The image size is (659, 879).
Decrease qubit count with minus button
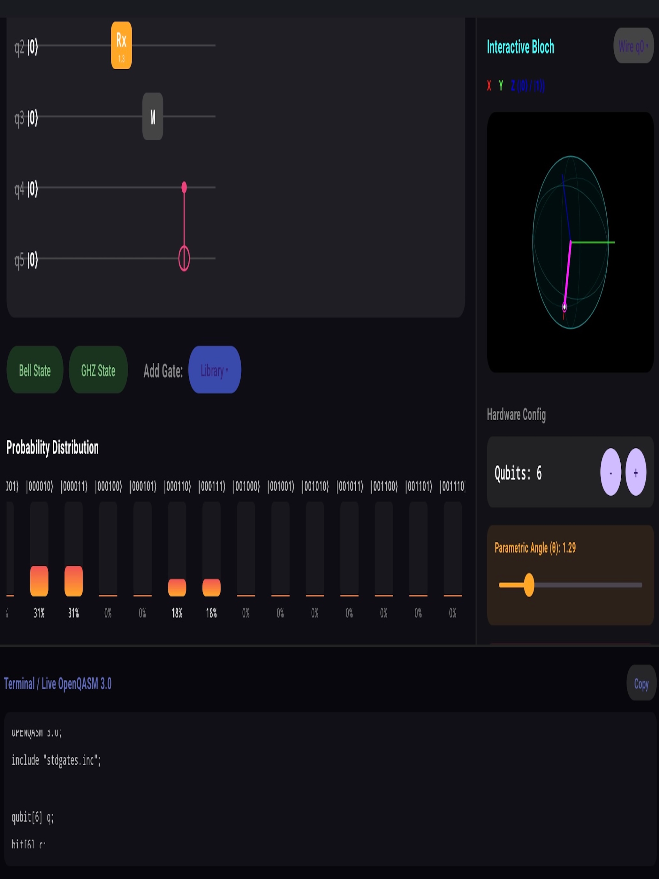click(610, 472)
